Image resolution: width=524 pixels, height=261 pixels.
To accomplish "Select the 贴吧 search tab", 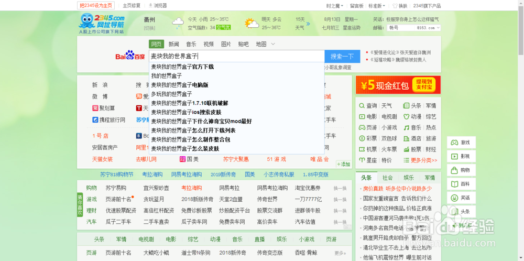I will coord(243,44).
